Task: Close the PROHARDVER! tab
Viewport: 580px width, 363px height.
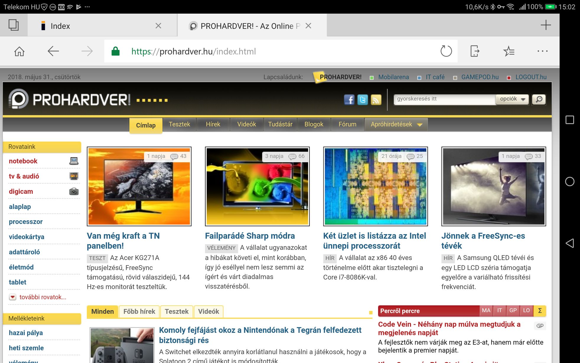Action: coord(308,26)
